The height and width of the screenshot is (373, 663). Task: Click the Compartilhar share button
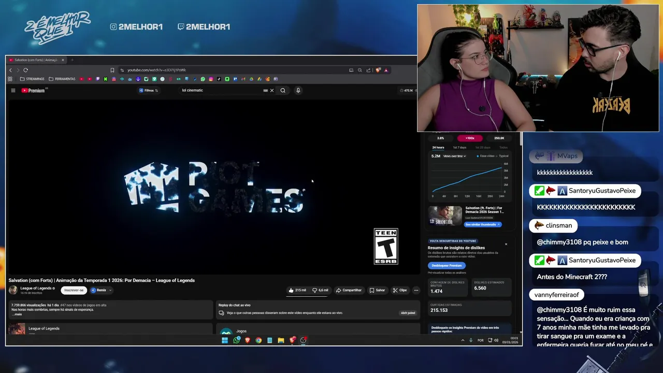349,290
